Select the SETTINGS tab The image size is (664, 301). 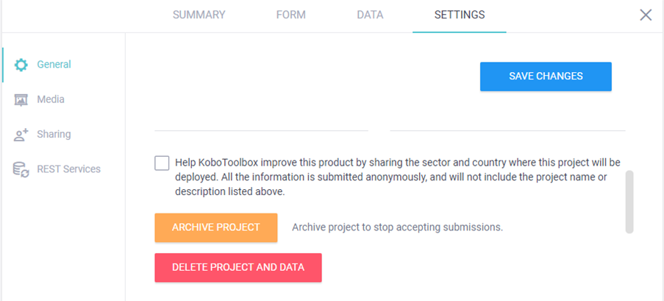[x=459, y=15]
